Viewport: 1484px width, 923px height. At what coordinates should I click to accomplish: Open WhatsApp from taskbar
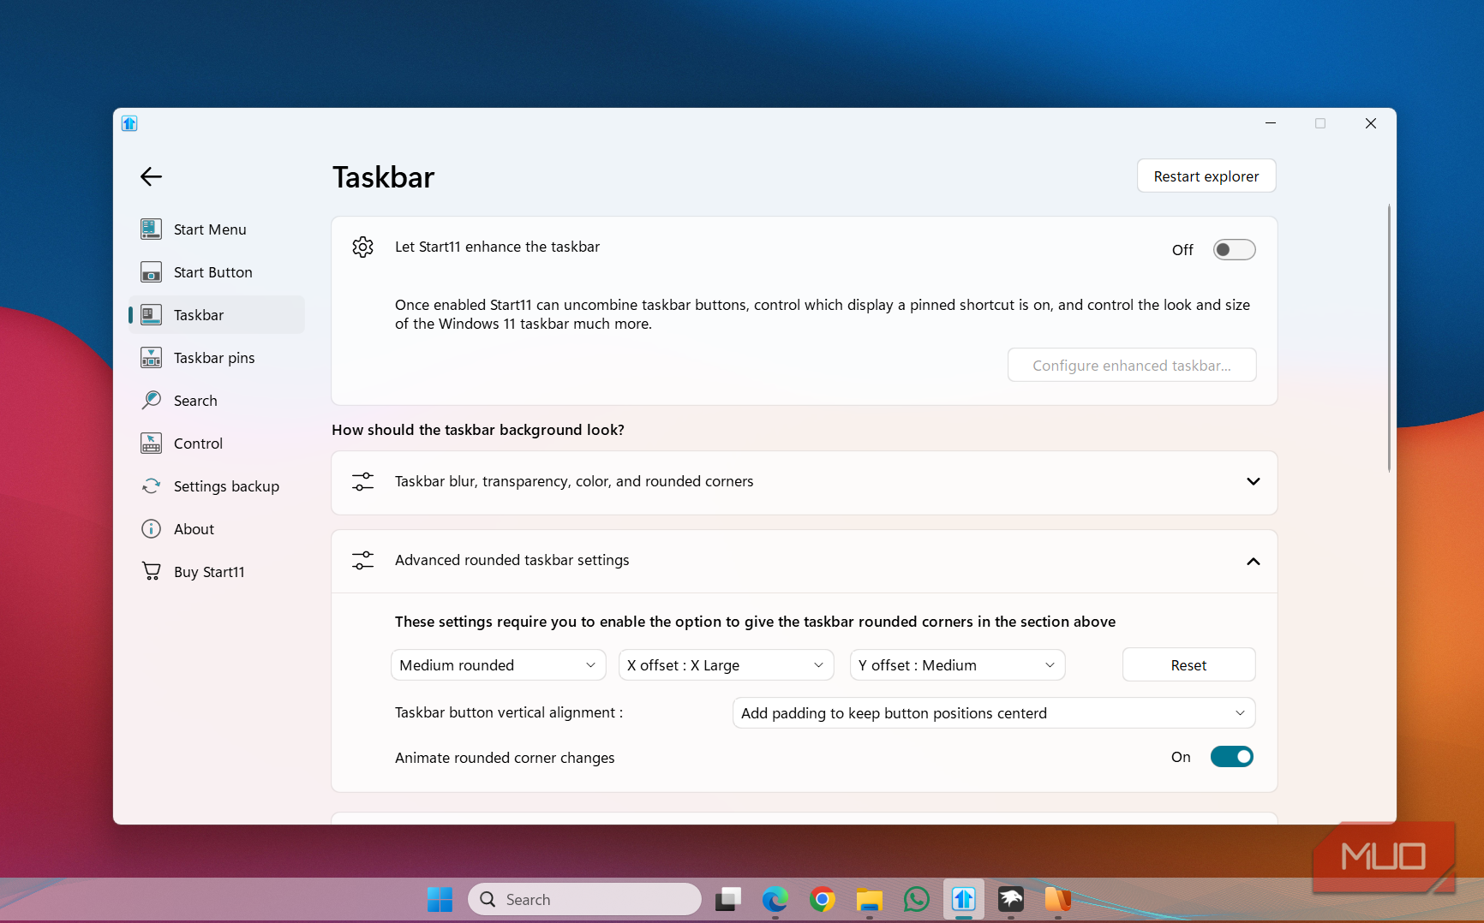[917, 899]
